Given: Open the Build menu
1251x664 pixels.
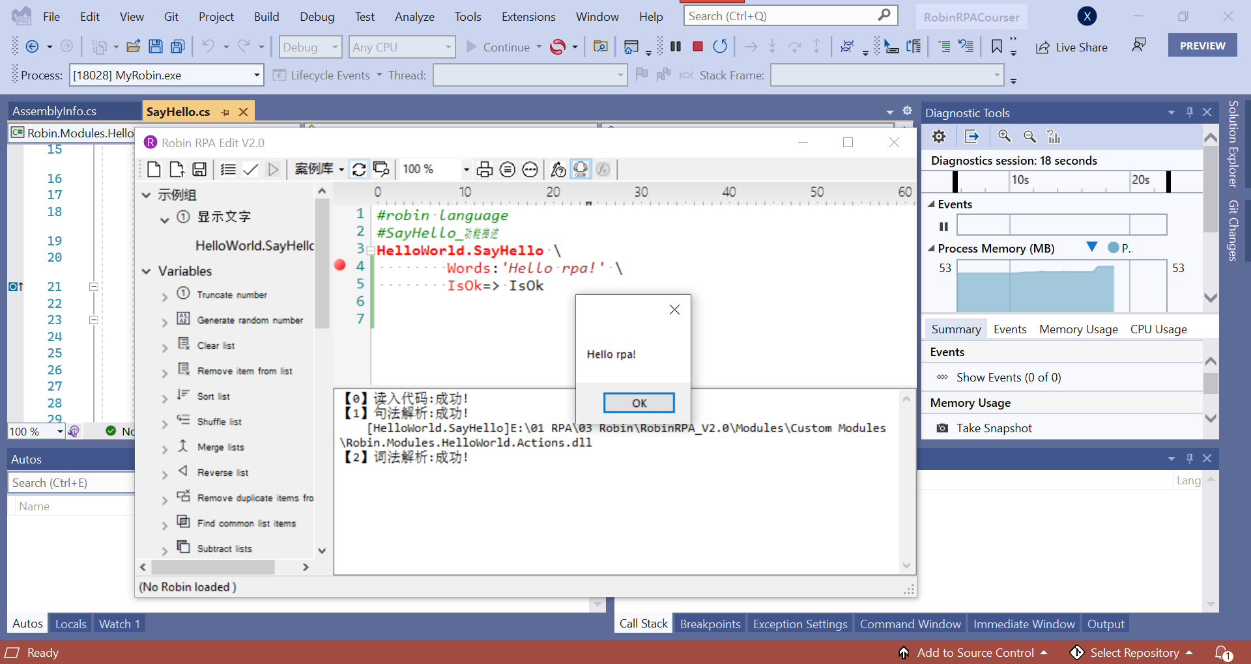Looking at the screenshot, I should 266,17.
